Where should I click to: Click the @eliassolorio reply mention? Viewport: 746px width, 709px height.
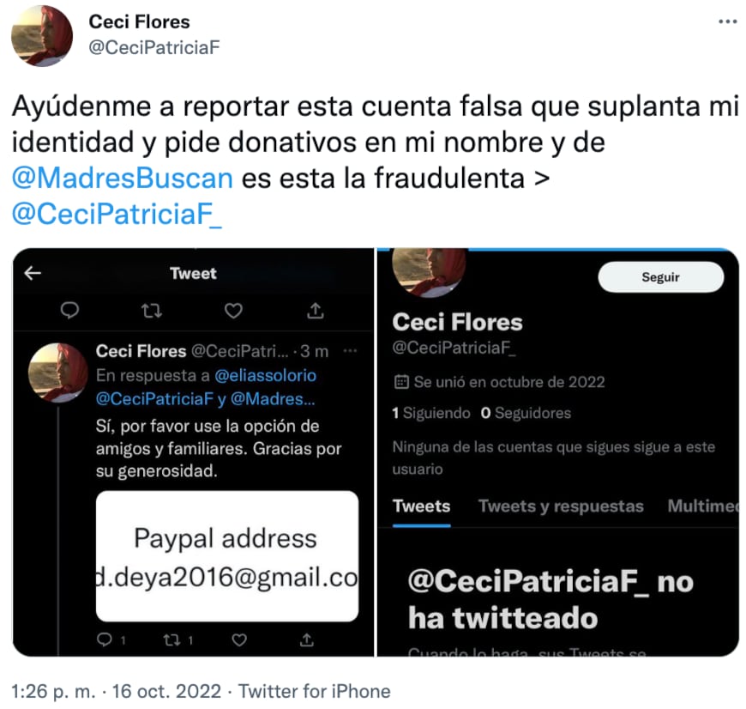click(266, 376)
